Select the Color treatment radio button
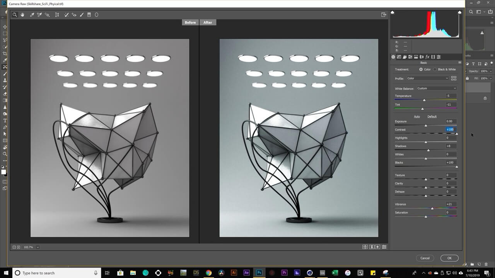 (x=421, y=69)
